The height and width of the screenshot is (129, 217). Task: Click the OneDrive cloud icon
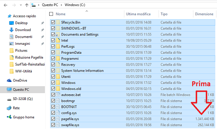pyautogui.click(x=9, y=80)
